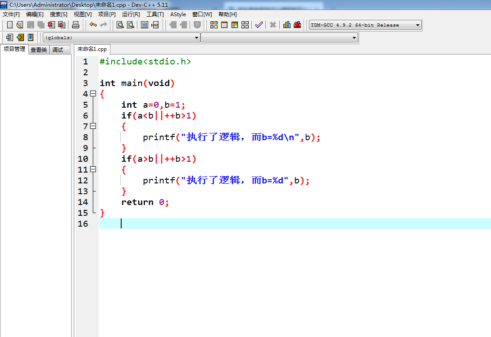Click the #include<stdio.h> line
491x337 pixels.
coord(145,61)
